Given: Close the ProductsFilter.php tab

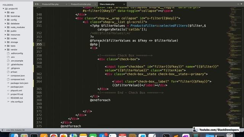Looking at the screenshot, I should pos(66,4).
